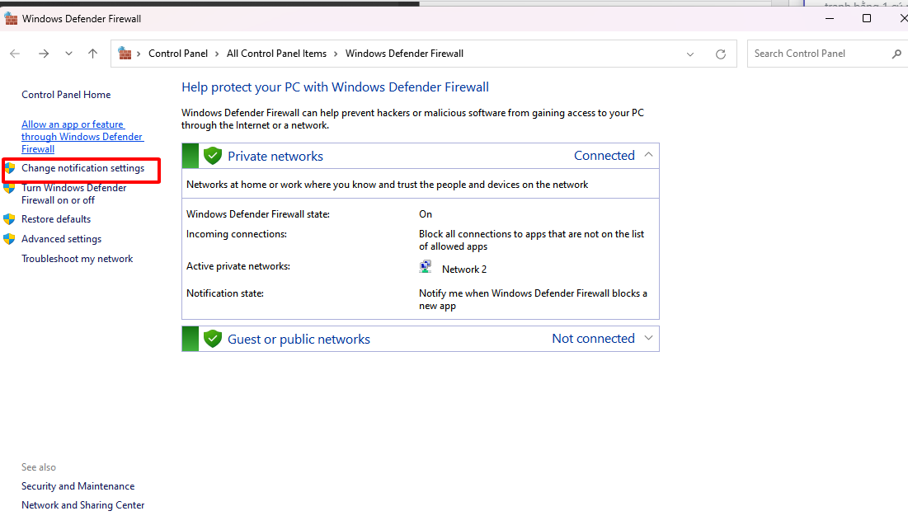This screenshot has width=908, height=525.
Task: Click the search magnifier icon
Action: click(896, 54)
